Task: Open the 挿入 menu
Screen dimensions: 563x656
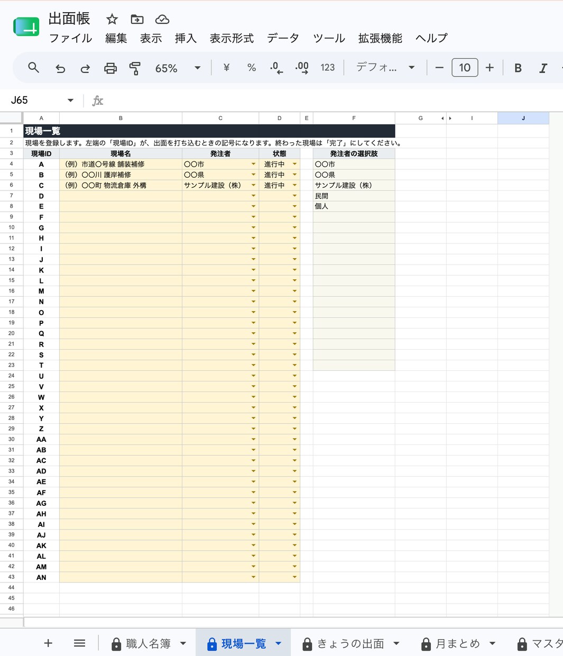Action: click(x=186, y=39)
